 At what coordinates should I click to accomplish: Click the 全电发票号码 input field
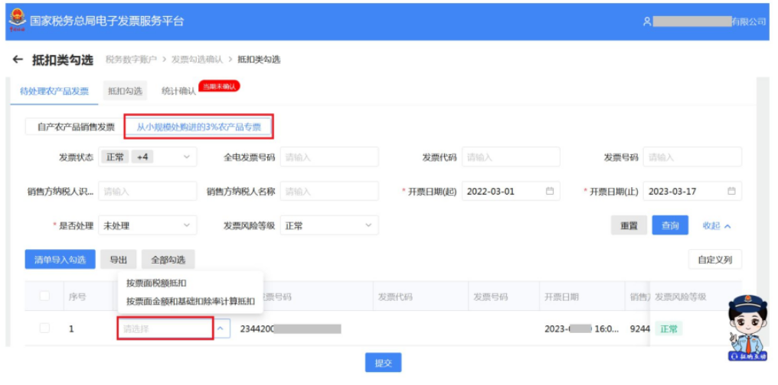pos(329,157)
